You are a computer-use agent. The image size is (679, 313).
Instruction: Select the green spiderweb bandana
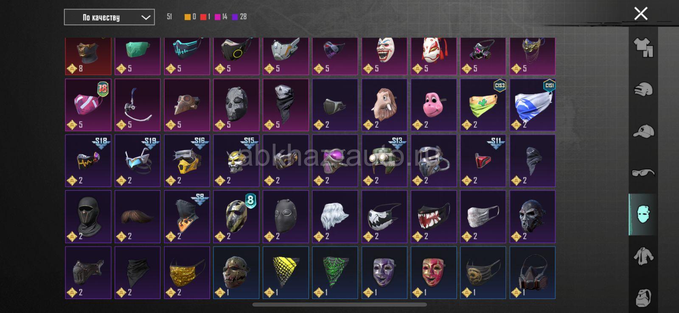click(335, 273)
